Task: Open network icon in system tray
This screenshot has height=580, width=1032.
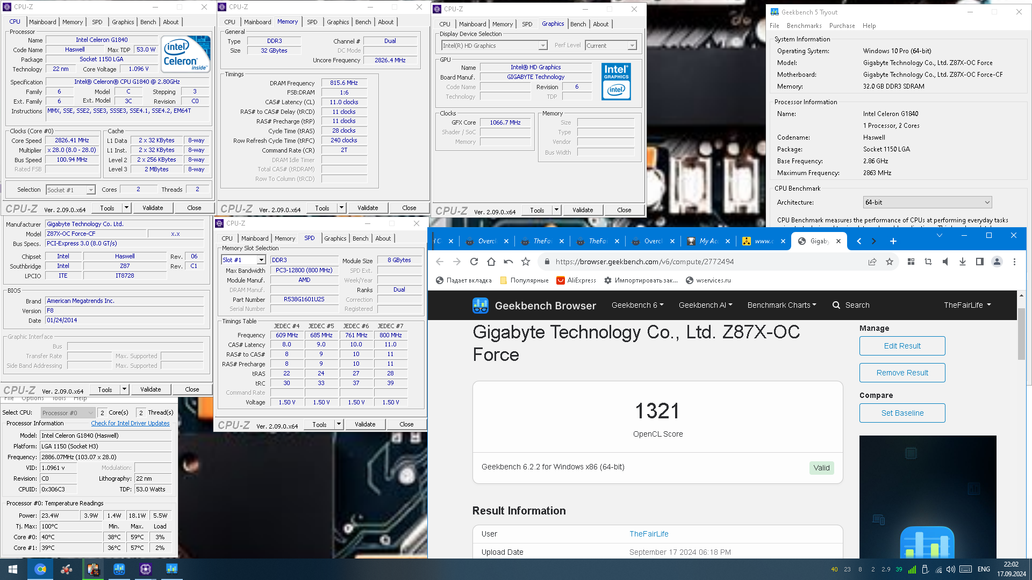Action: pos(938,569)
